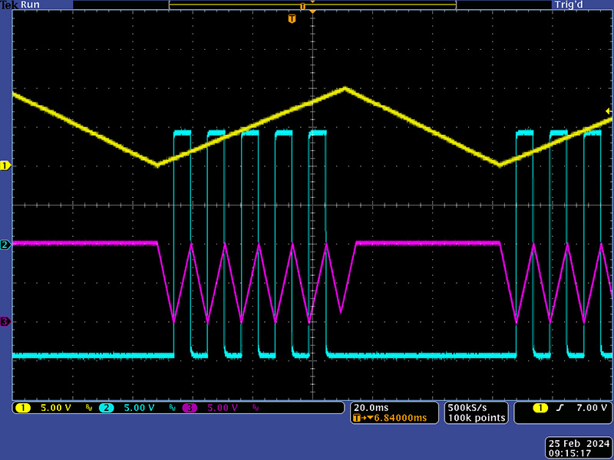Image resolution: width=614 pixels, height=460 pixels.
Task: Click the orange trigger position T marker
Action: pos(292,18)
